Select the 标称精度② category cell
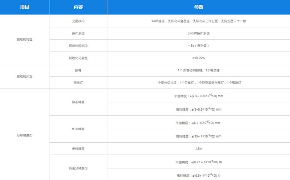 (25, 135)
